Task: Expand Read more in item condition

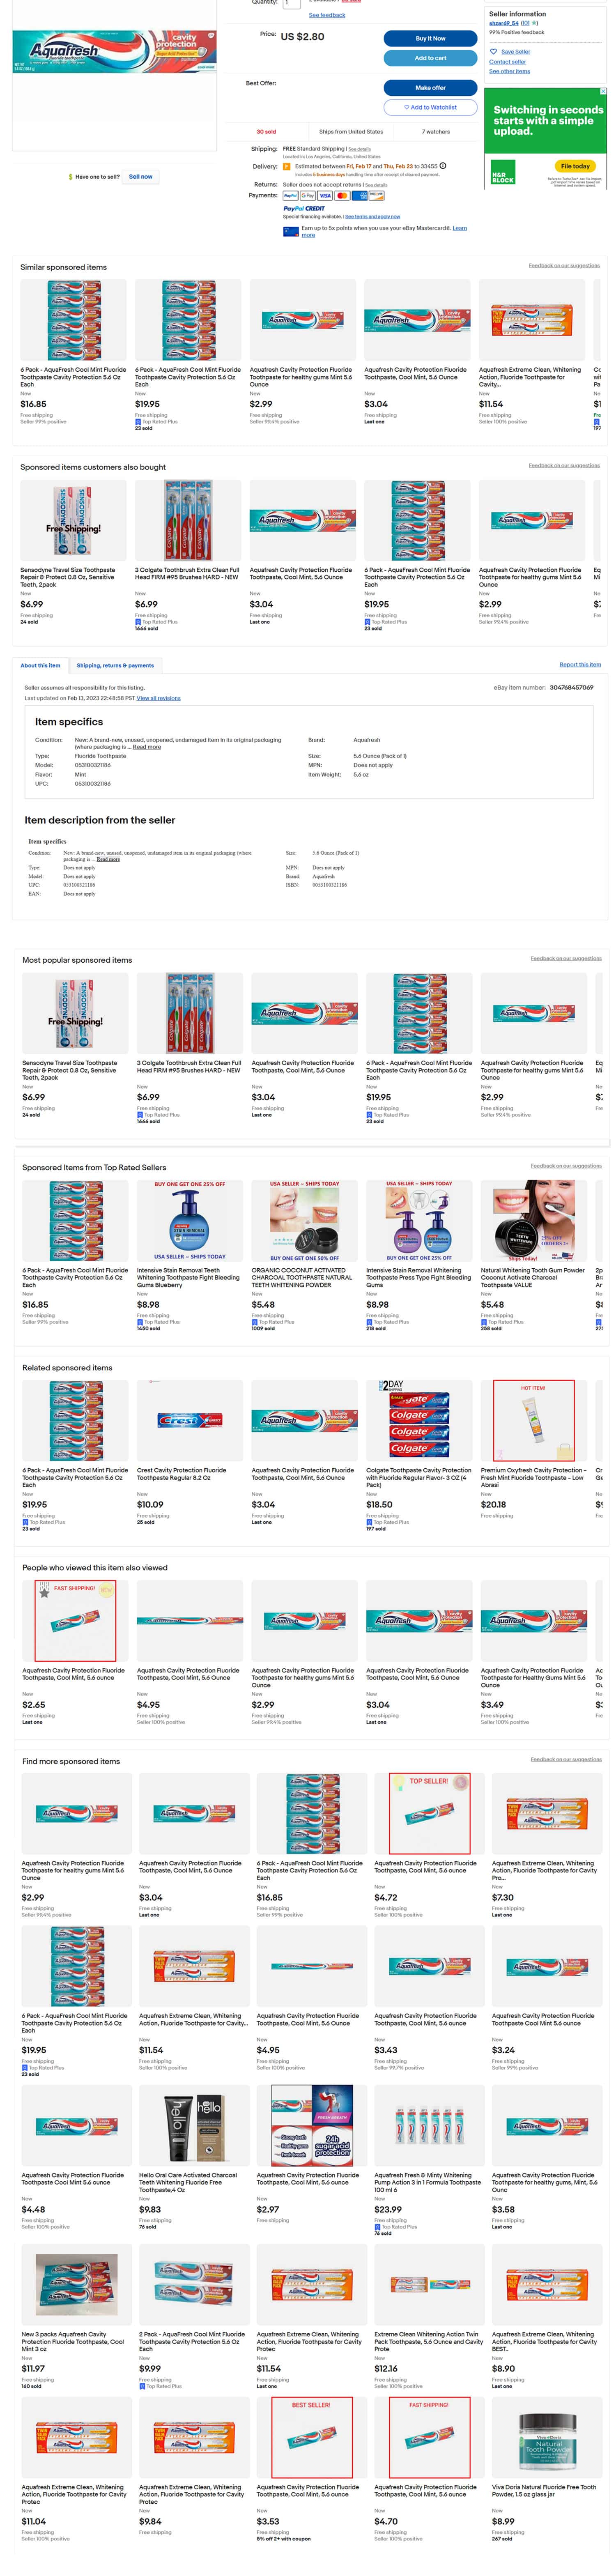Action: 147,747
